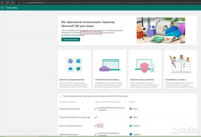Click the Outlook app icon

coord(78,61)
